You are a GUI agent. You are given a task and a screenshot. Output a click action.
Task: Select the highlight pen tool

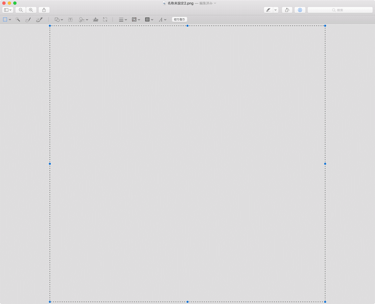[268, 10]
